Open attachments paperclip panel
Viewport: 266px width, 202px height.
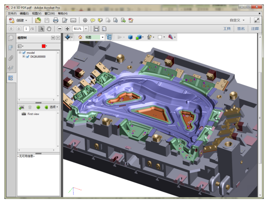point(10,58)
